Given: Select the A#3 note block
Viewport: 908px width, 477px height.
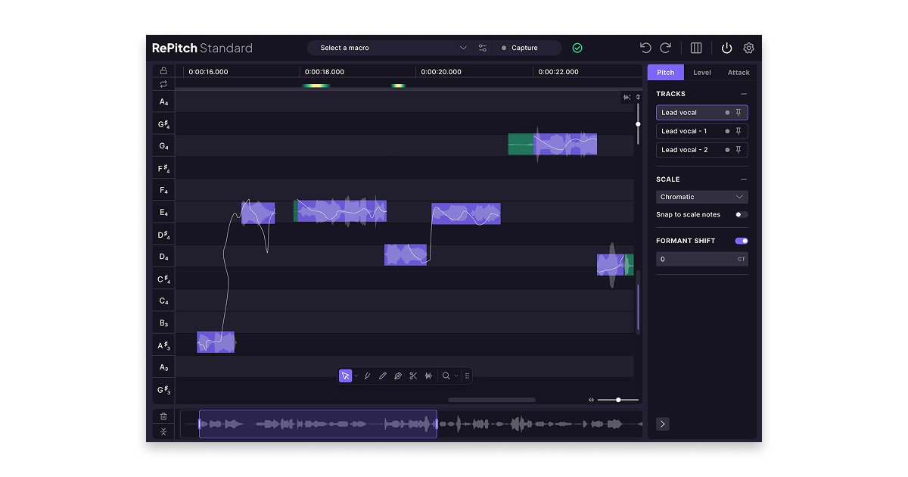Looking at the screenshot, I should 216,342.
